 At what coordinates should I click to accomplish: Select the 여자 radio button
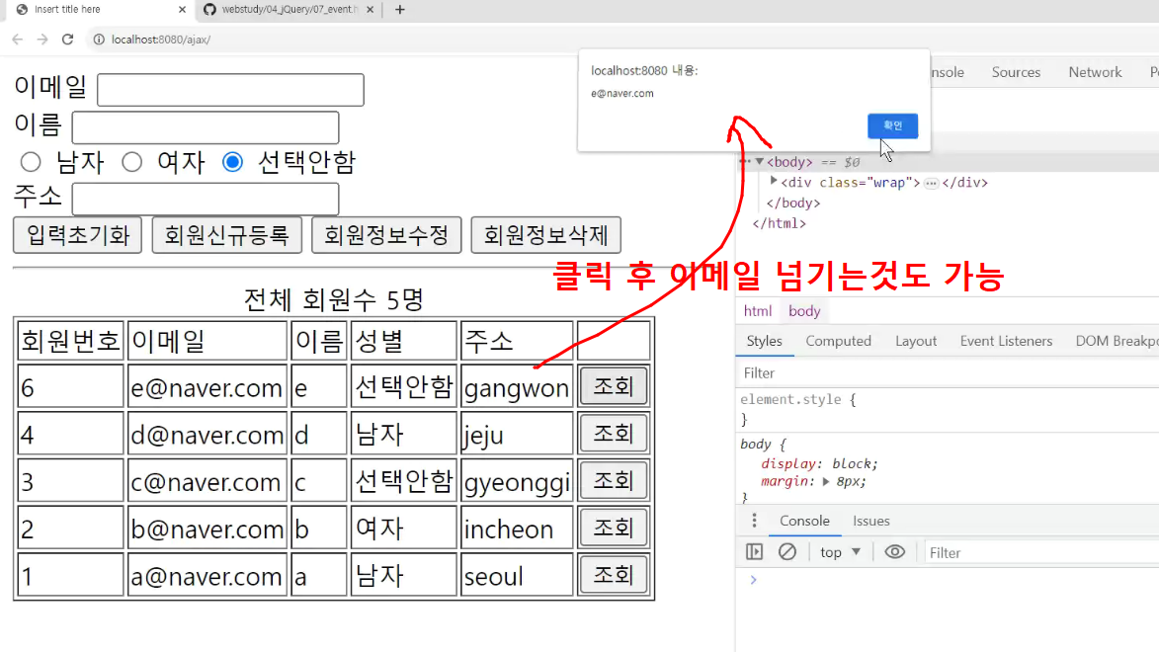tap(131, 162)
